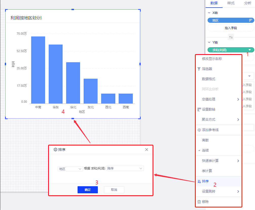Choose 修改显示名称 from context menu
255x210 pixels.
tap(212, 59)
